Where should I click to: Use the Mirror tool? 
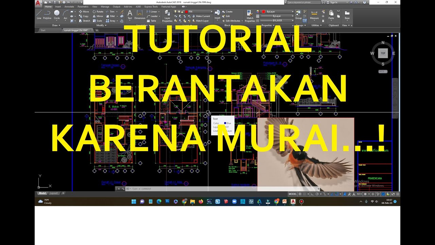[98, 16]
